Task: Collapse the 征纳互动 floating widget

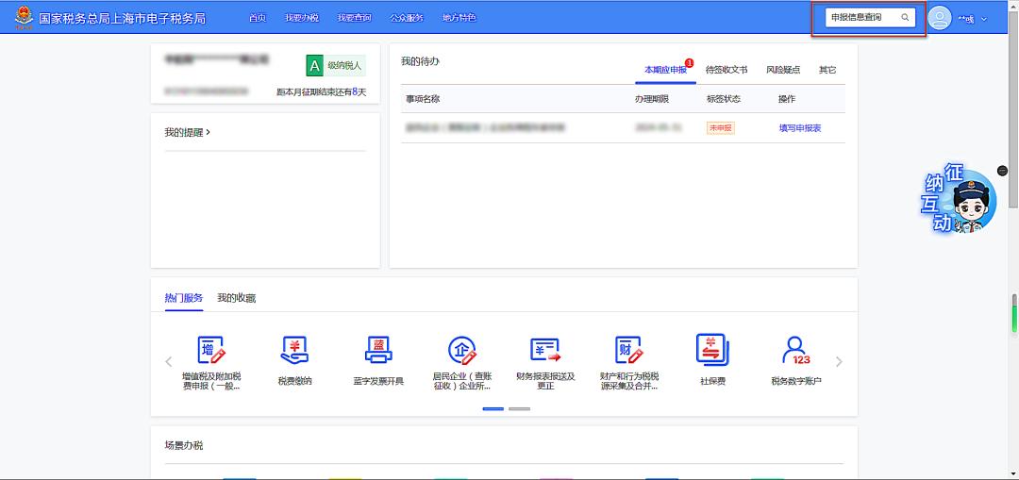Action: pyautogui.click(x=1002, y=172)
